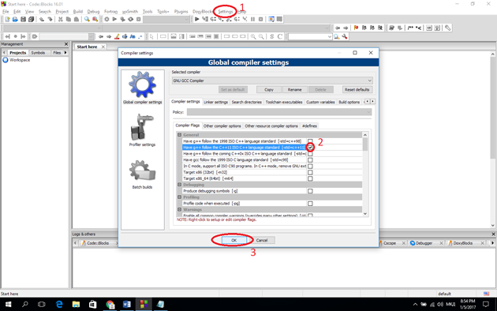
Task: Click the Build gear icon
Action: tap(106, 19)
